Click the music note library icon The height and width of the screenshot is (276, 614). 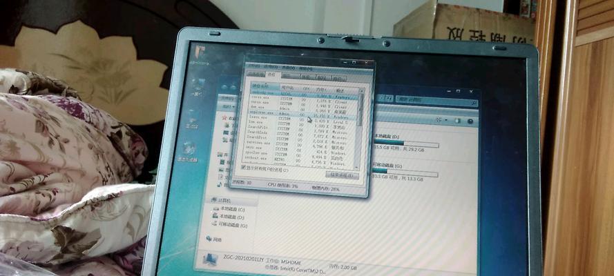(x=220, y=184)
